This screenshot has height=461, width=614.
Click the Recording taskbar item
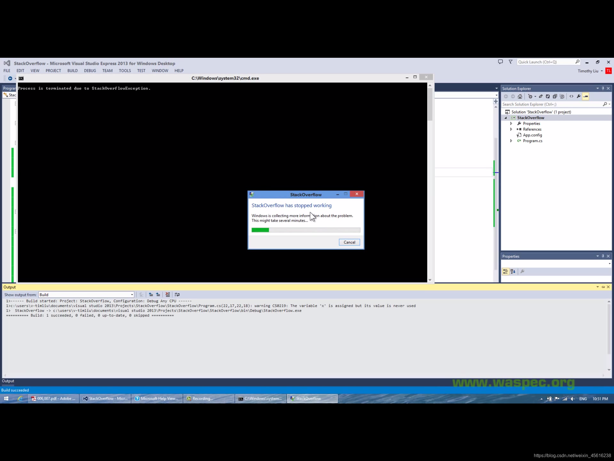point(209,399)
